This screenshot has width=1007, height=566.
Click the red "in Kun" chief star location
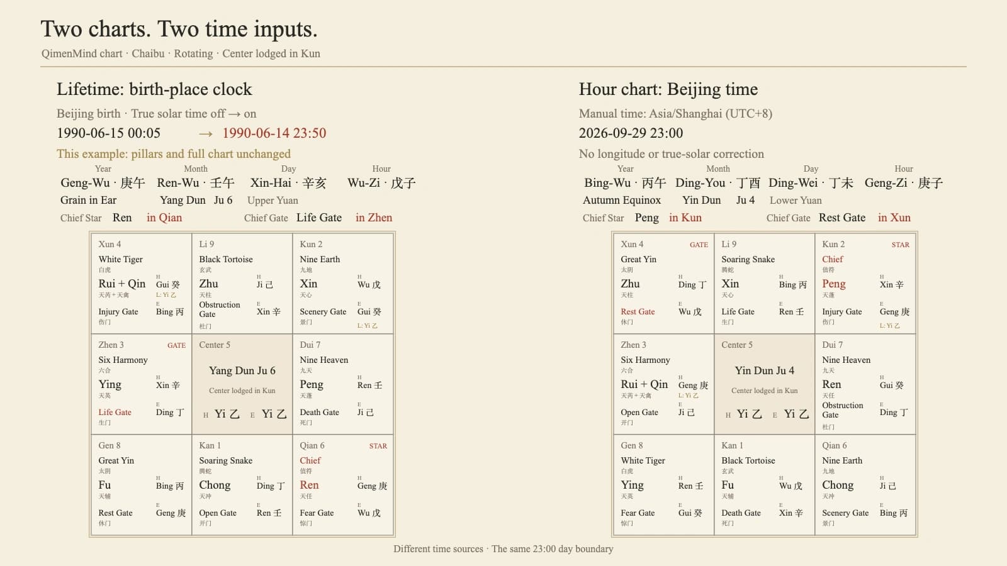pyautogui.click(x=685, y=218)
